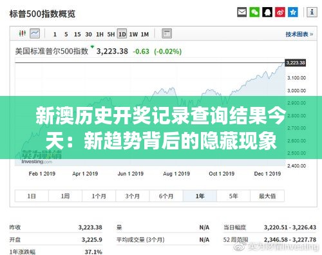Select the 1年 time range tab
Viewport: 322px width, 255px height.
pos(200,196)
